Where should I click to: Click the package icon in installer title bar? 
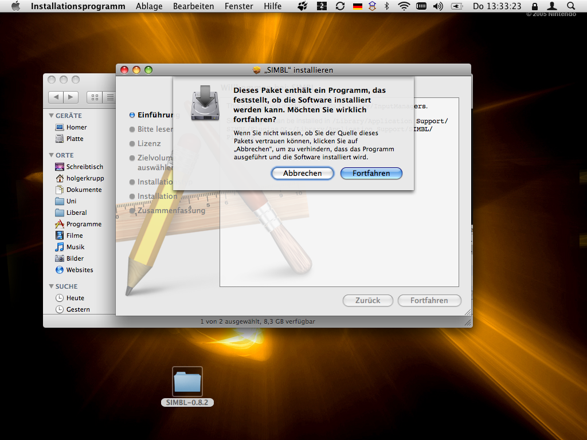click(x=256, y=70)
